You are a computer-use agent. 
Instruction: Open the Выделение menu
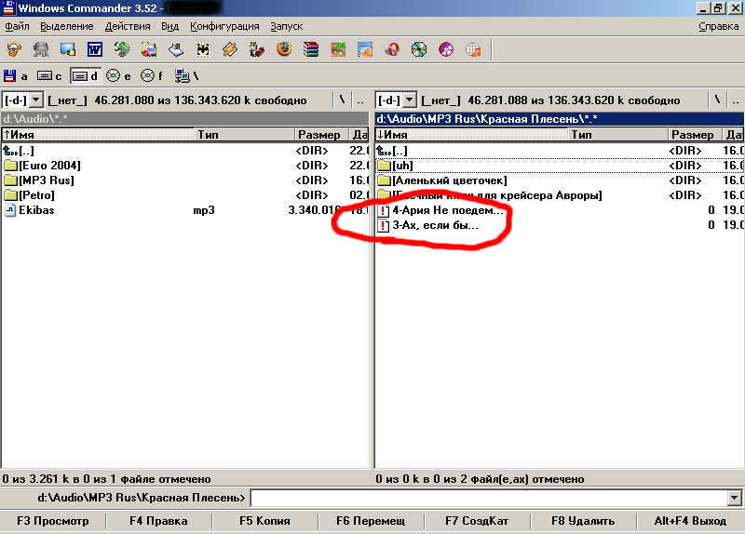point(66,27)
